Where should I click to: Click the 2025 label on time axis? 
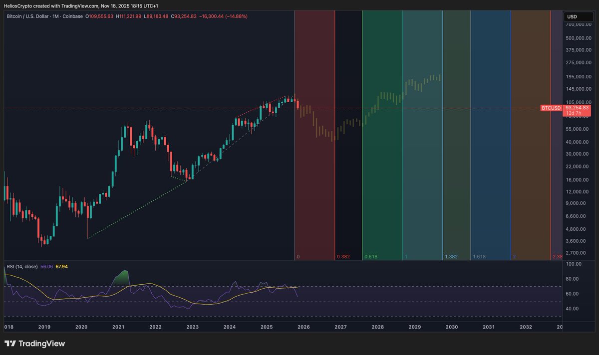pos(267,327)
